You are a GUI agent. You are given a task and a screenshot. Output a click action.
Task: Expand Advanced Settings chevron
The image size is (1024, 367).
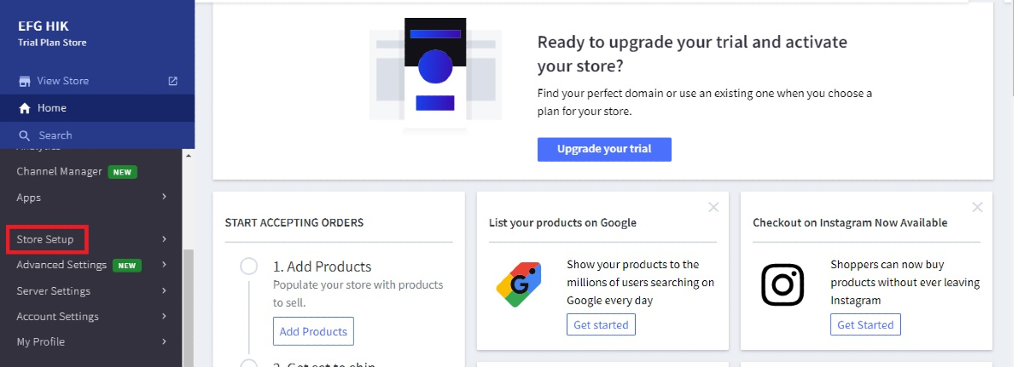[164, 265]
